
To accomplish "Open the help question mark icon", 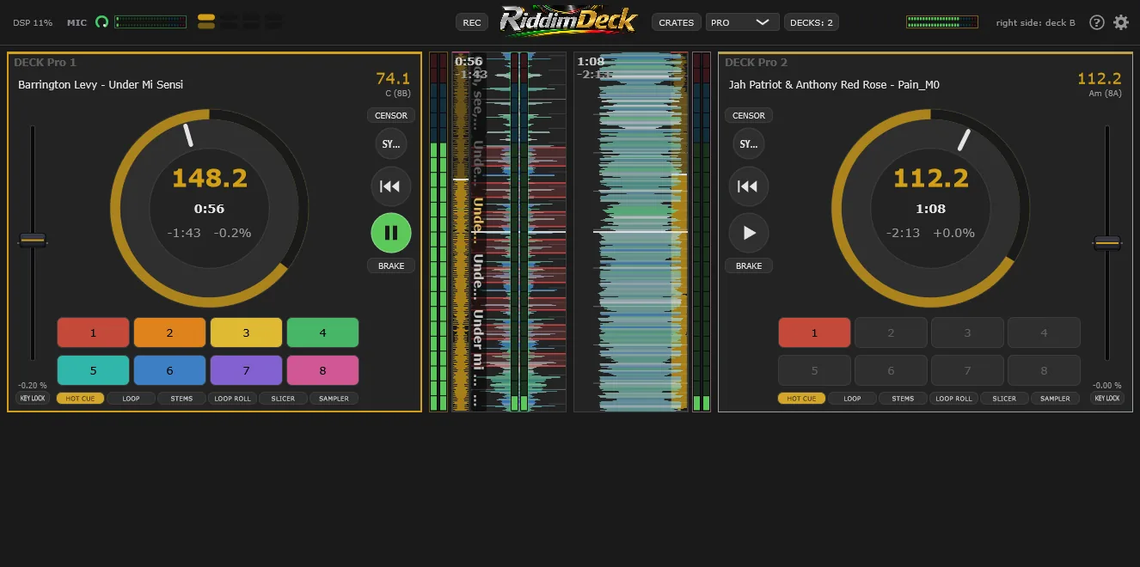I will point(1097,22).
